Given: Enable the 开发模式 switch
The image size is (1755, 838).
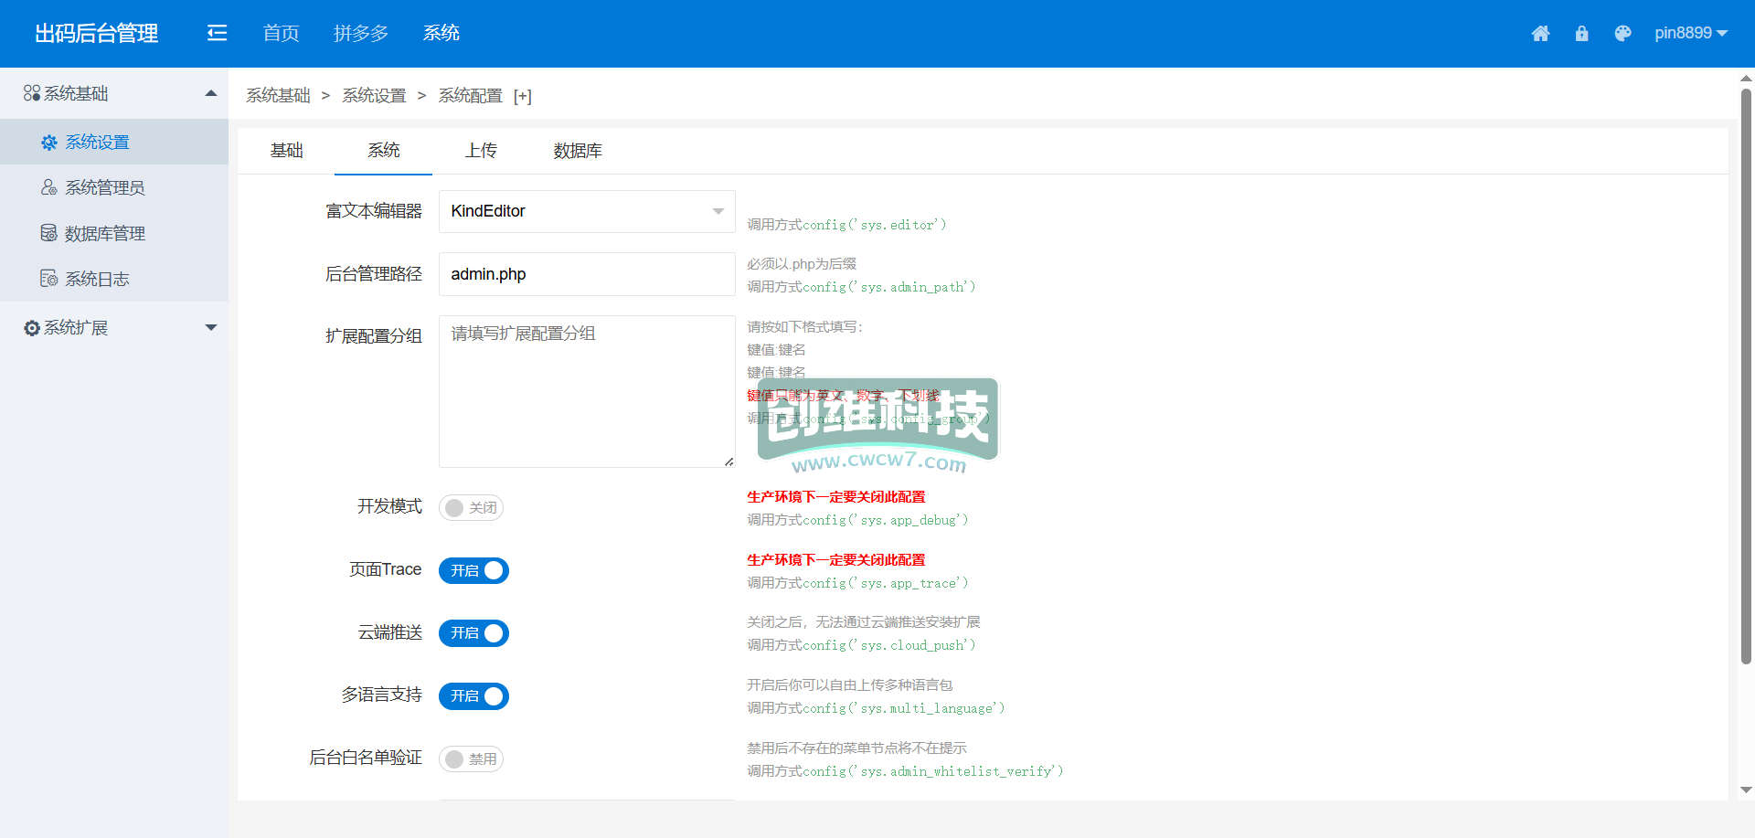Looking at the screenshot, I should coord(471,508).
